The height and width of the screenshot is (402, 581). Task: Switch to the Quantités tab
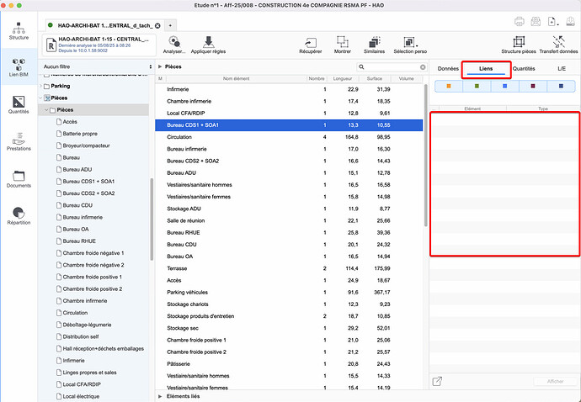tap(524, 68)
